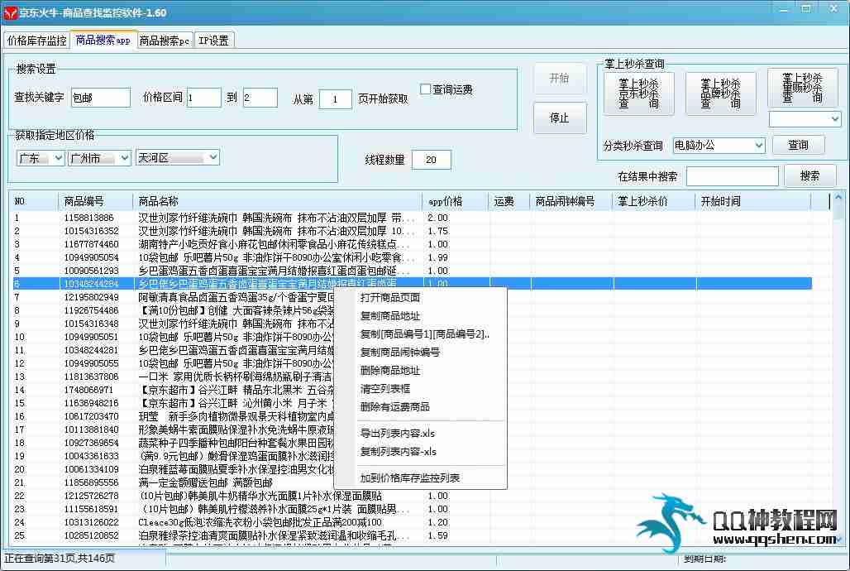Click the 掌上秒杀价 column header
The image size is (850, 571).
[x=653, y=201]
